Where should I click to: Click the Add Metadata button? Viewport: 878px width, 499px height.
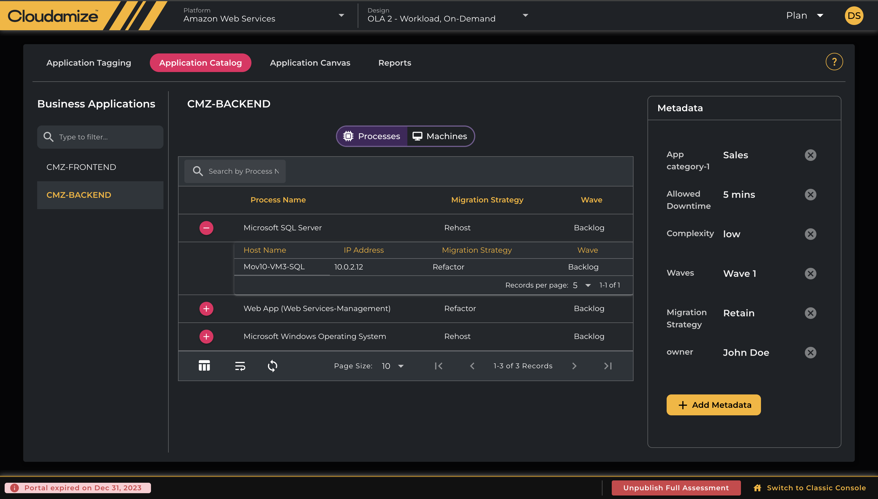713,405
